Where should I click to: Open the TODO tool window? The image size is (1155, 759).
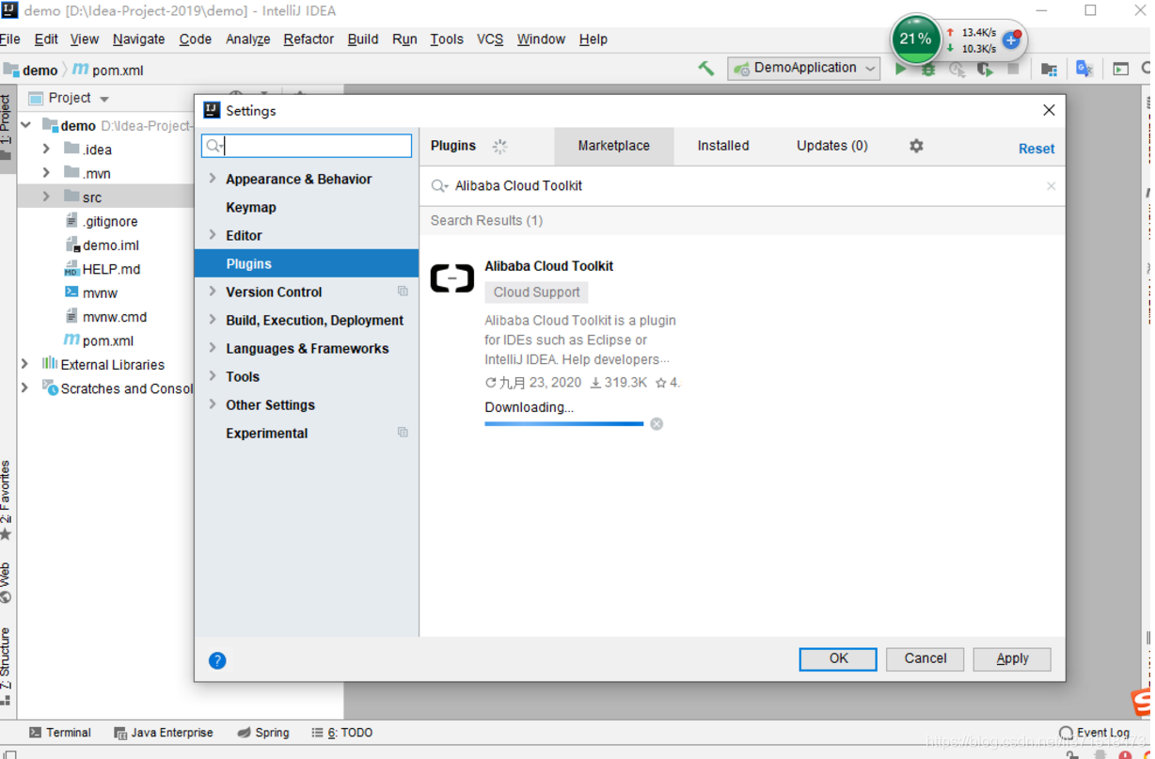click(x=342, y=733)
